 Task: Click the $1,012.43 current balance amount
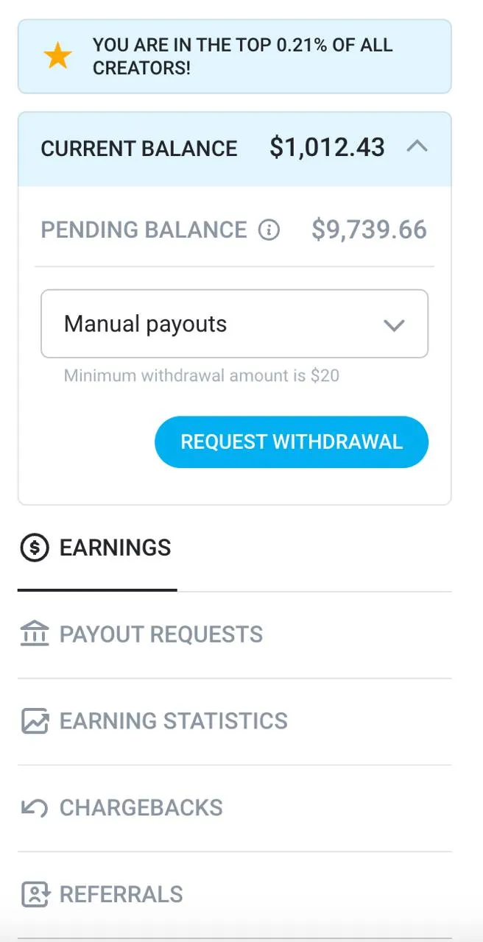(327, 147)
